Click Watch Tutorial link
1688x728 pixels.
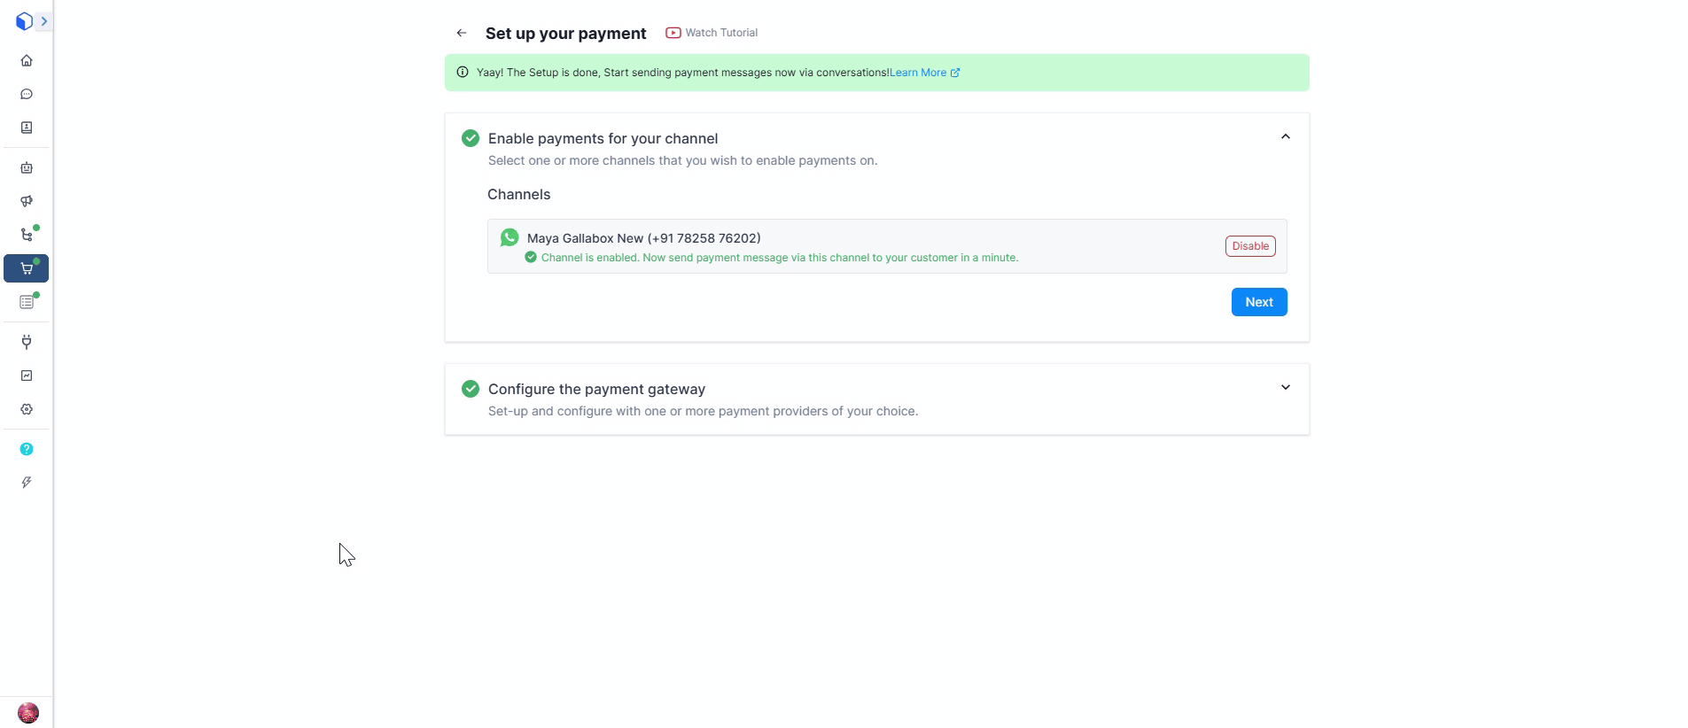pos(712,33)
